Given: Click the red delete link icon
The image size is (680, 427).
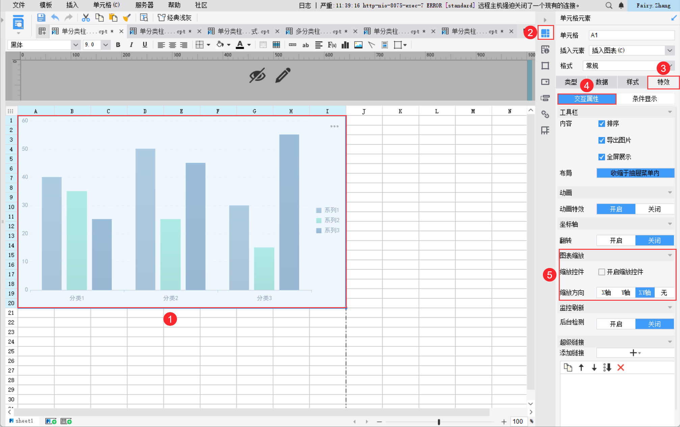Looking at the screenshot, I should 621,368.
